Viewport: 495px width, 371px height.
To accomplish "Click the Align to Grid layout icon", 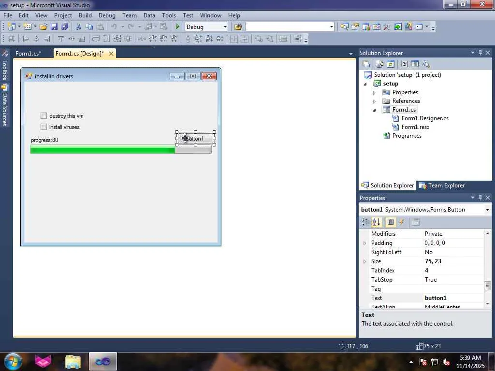I will (12, 39).
